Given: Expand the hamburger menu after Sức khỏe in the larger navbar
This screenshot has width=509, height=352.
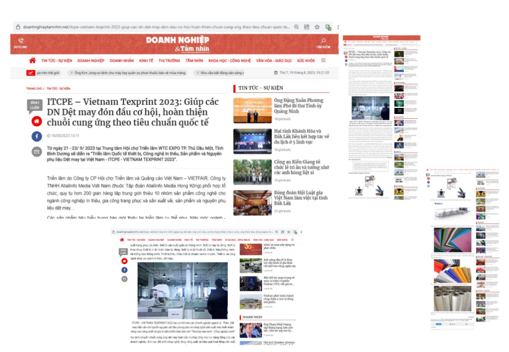Looking at the screenshot, I should (323, 60).
